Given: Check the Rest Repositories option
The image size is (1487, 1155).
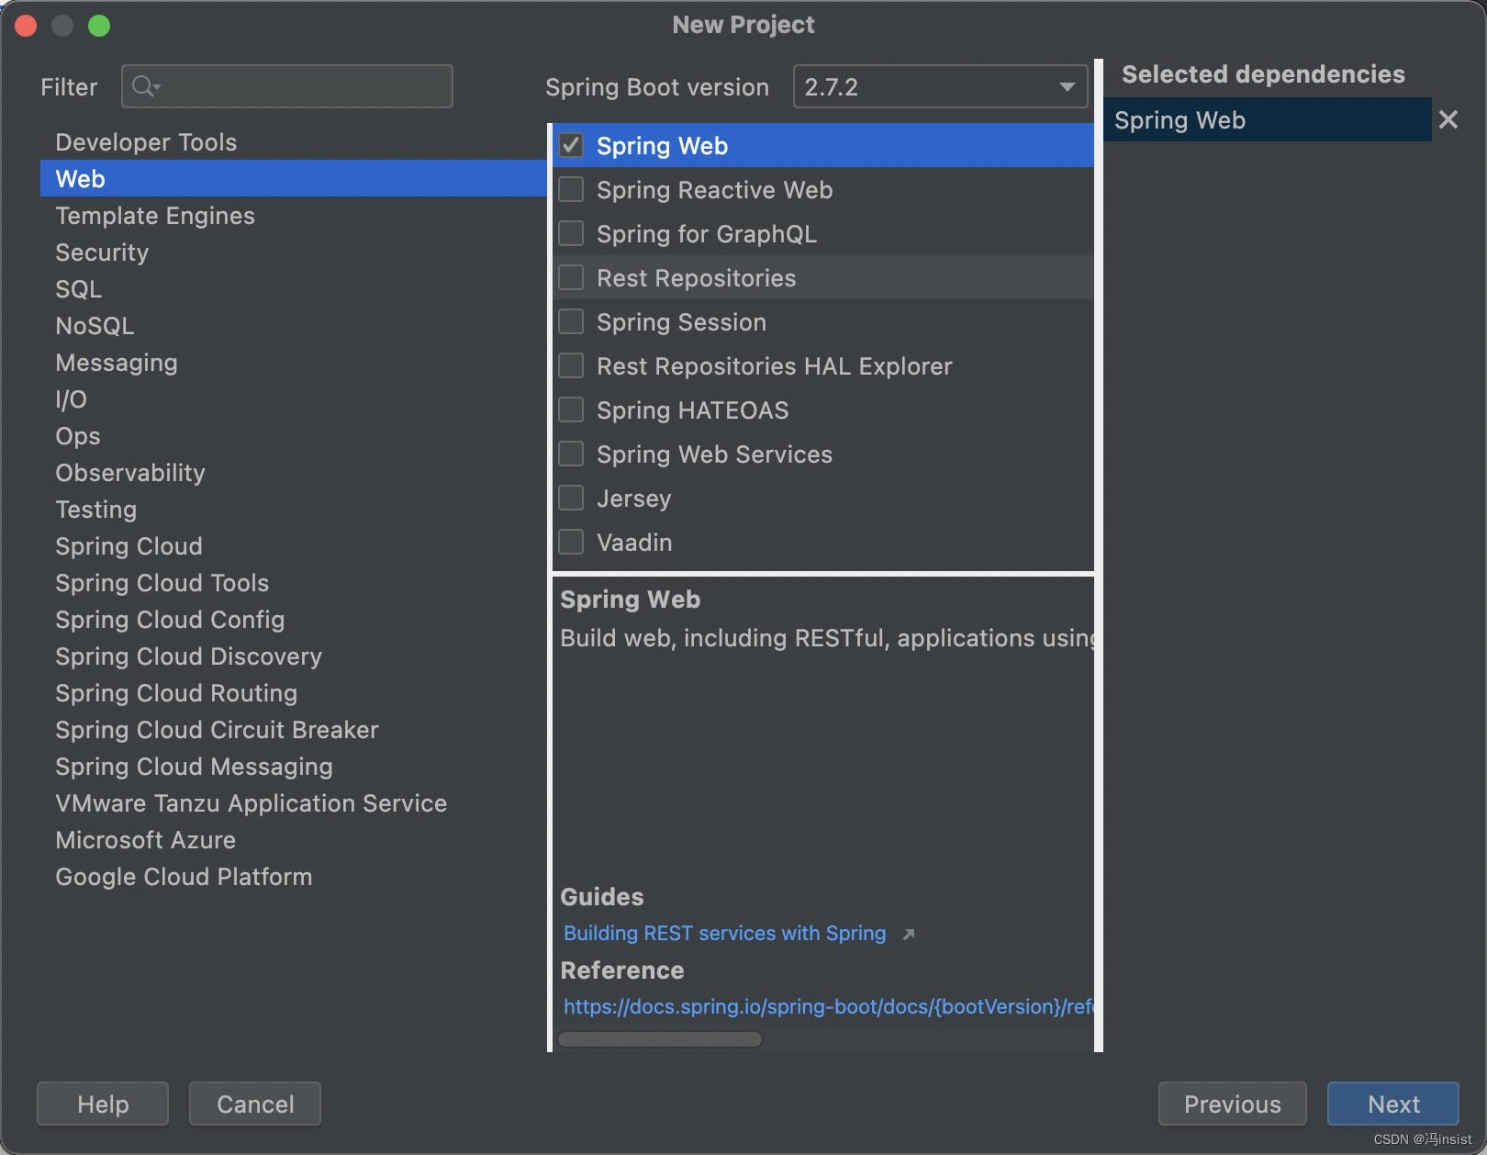Looking at the screenshot, I should [x=571, y=277].
